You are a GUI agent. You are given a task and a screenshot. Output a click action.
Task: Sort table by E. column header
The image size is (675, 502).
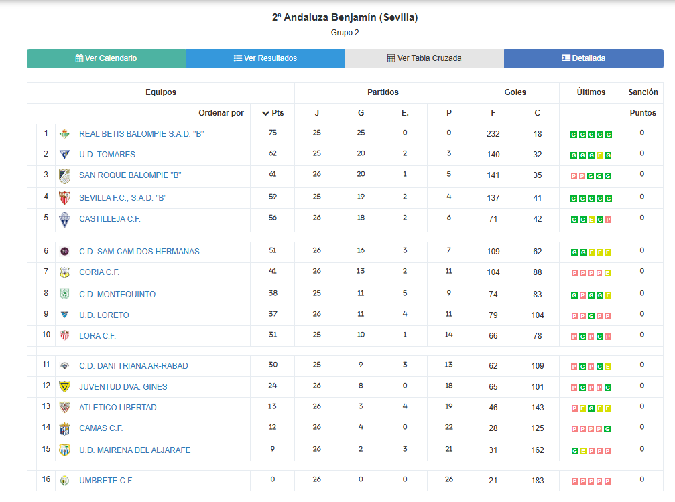click(405, 113)
